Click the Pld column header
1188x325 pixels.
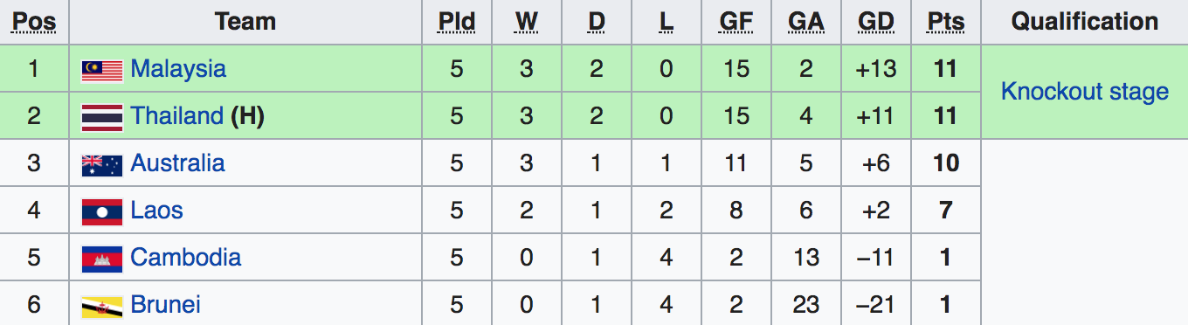pyautogui.click(x=457, y=22)
